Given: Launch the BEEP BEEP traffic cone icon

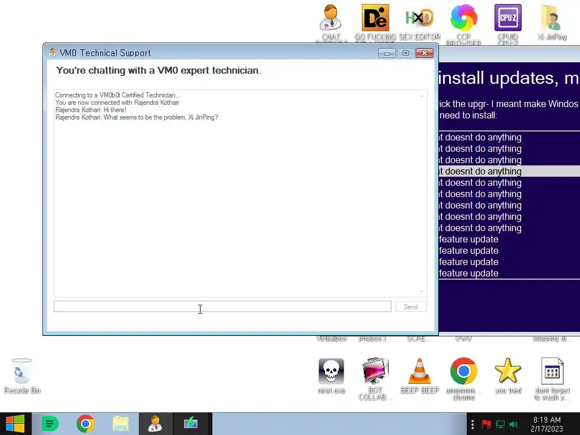Looking at the screenshot, I should 420,375.
